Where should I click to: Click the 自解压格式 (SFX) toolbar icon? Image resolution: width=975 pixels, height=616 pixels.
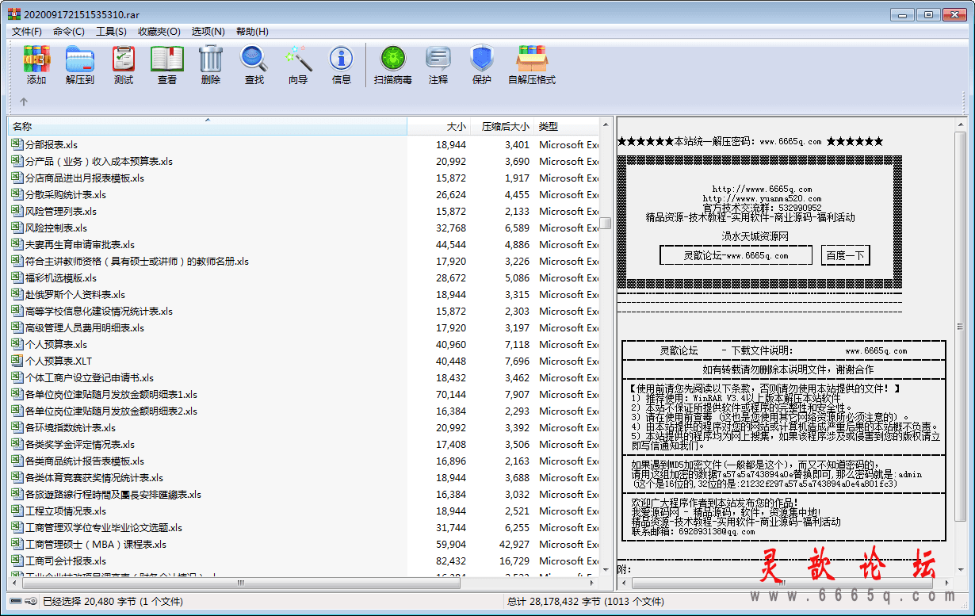tap(532, 59)
